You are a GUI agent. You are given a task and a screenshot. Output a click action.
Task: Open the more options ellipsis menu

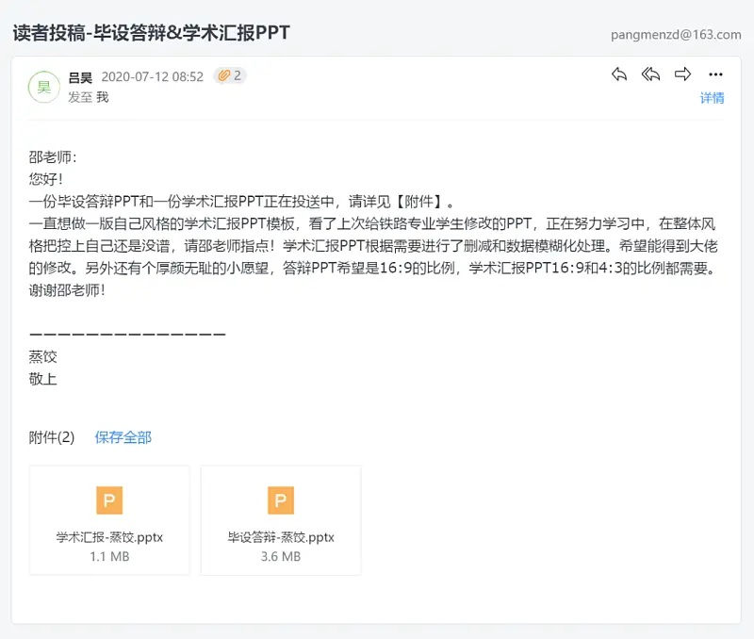pyautogui.click(x=715, y=74)
